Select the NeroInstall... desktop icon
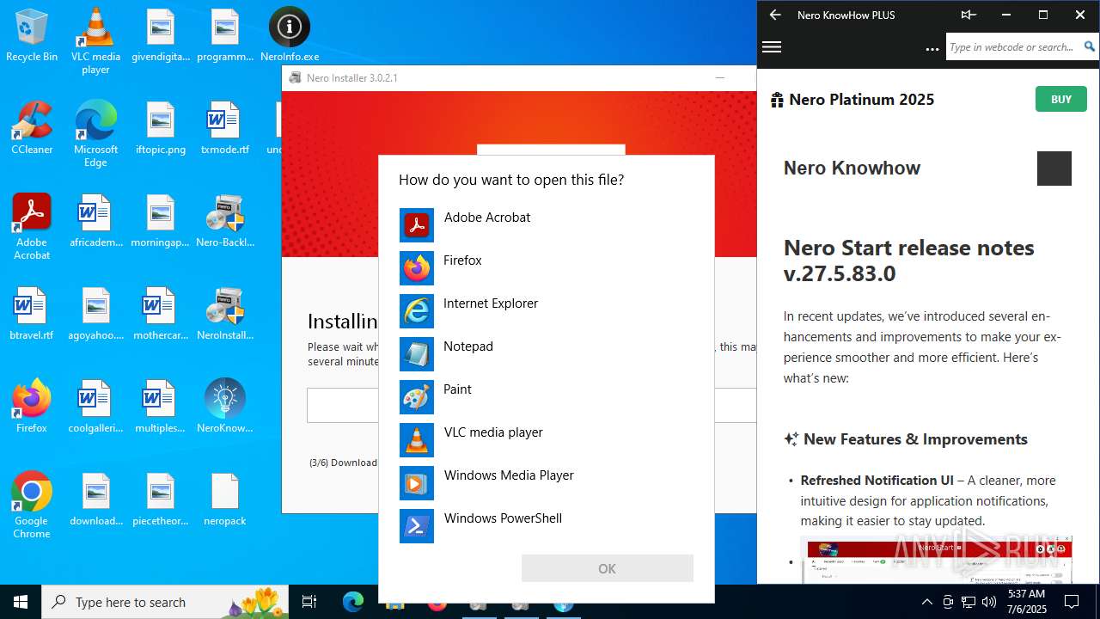Screen dimensions: 1100x619 click(225, 314)
